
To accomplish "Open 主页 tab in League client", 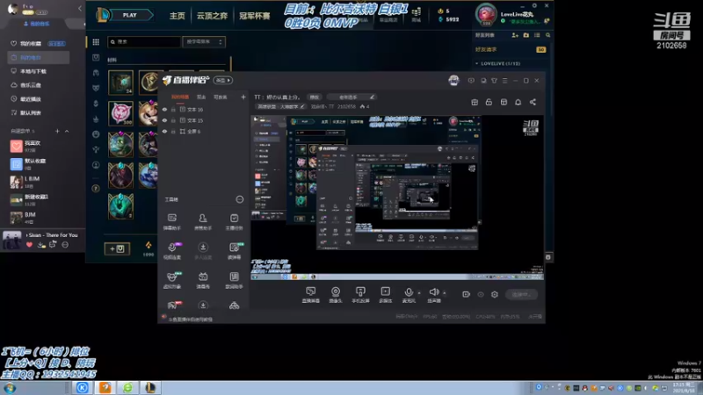I will pyautogui.click(x=178, y=16).
